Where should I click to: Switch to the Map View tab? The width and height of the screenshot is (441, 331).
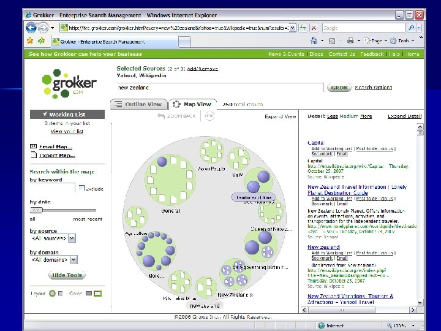pyautogui.click(x=193, y=104)
